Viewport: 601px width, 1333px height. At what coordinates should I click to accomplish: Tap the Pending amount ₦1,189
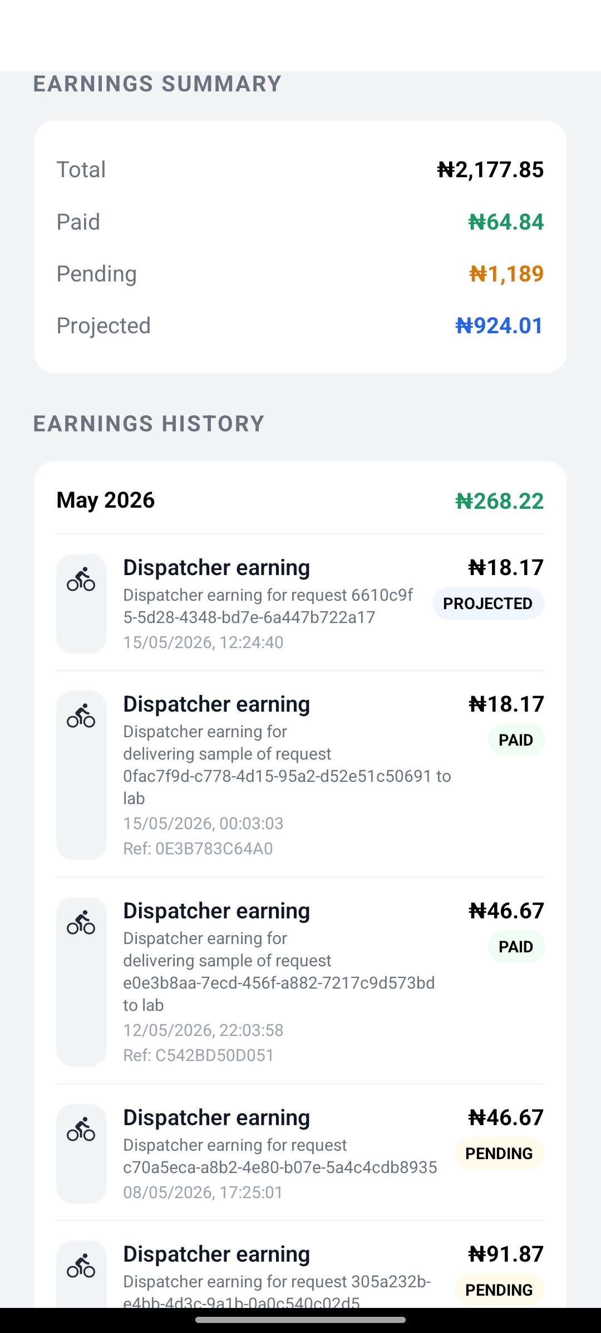click(506, 274)
